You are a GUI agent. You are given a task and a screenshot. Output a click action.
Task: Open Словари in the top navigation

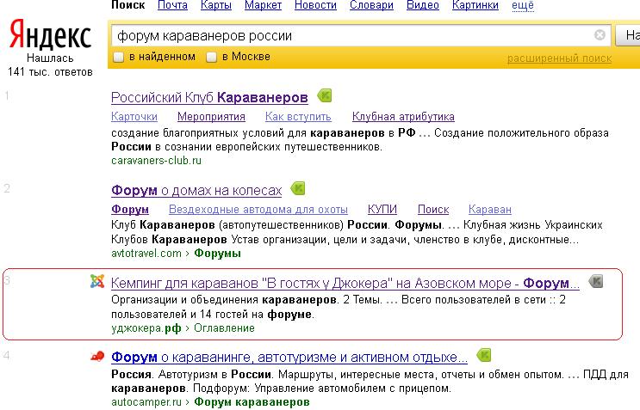point(371,5)
